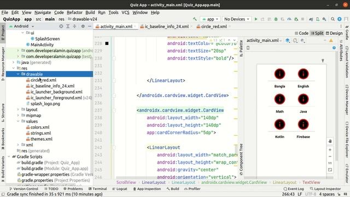Open the Build menu
The image size is (350, 197).
[90, 13]
